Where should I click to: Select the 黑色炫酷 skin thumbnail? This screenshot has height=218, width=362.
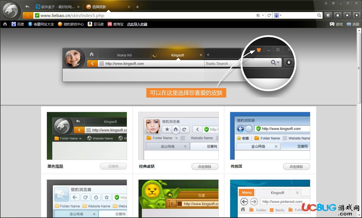point(87,136)
